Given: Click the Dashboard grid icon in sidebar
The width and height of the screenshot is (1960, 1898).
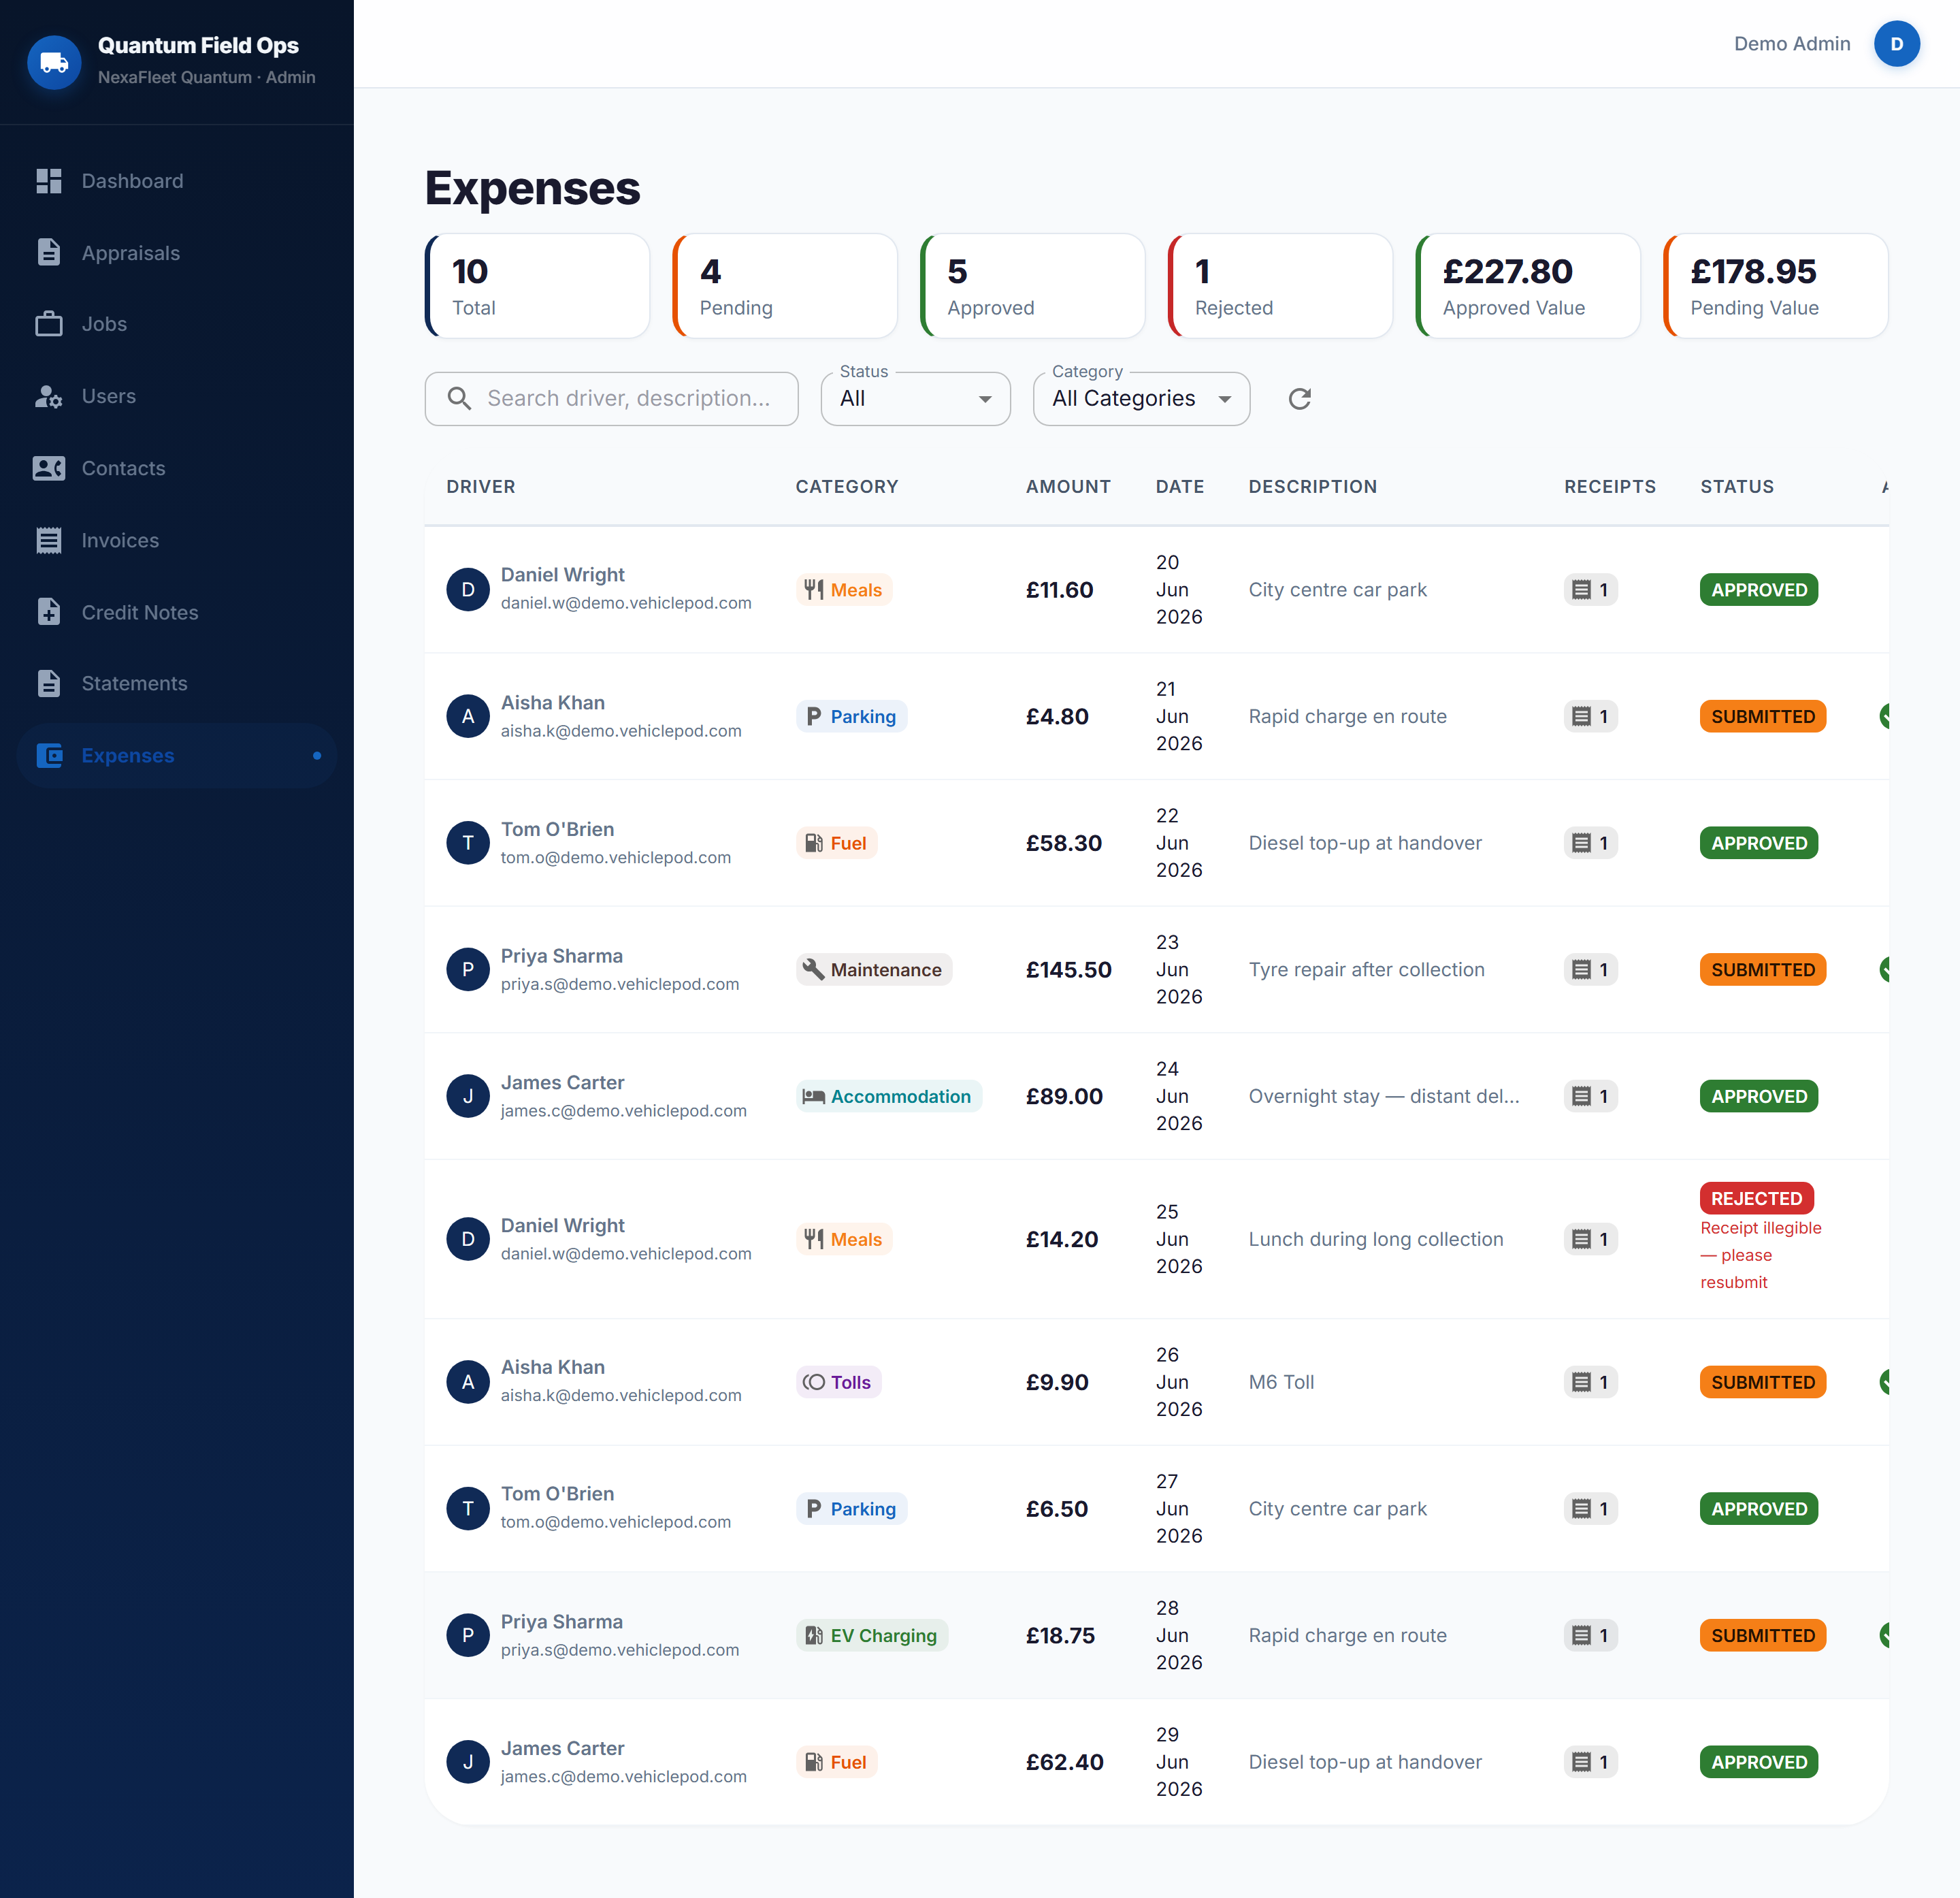Looking at the screenshot, I should coord(49,181).
